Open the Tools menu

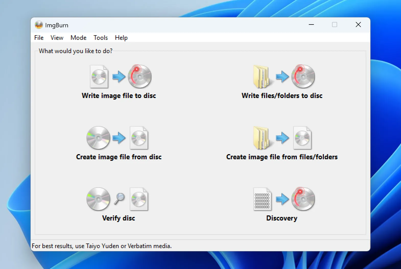click(101, 38)
